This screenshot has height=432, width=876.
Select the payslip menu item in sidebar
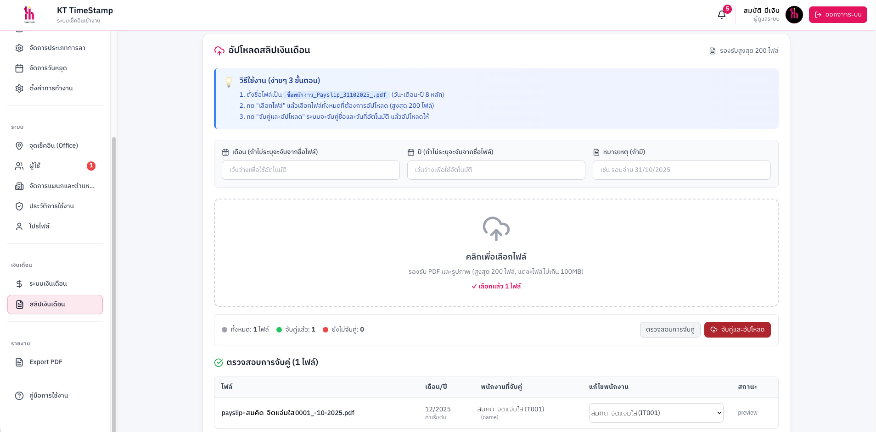(x=55, y=305)
